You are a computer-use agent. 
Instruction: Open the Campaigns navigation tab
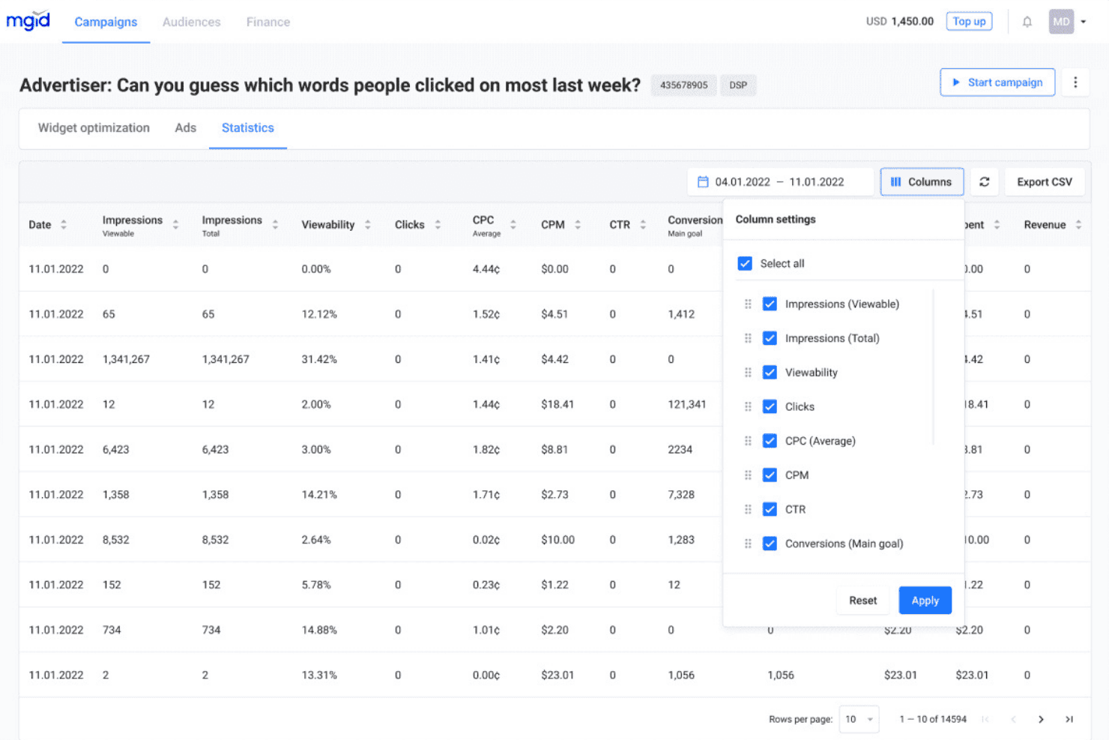(x=106, y=22)
